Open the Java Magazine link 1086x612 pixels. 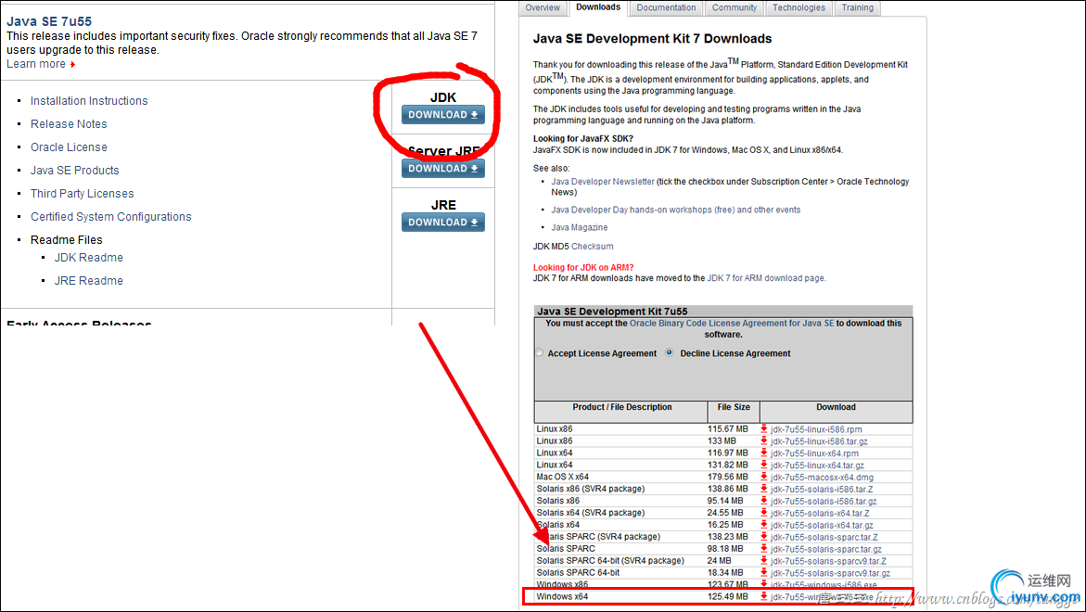point(579,228)
